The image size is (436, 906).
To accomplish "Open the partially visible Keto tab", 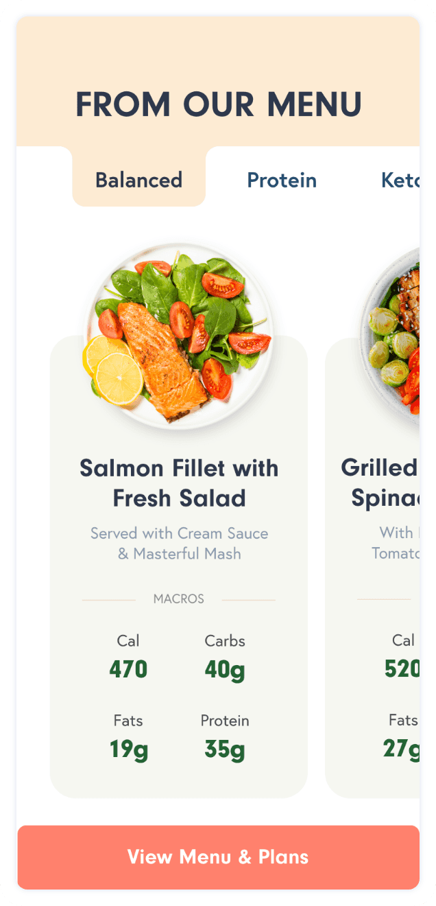I will click(x=400, y=180).
